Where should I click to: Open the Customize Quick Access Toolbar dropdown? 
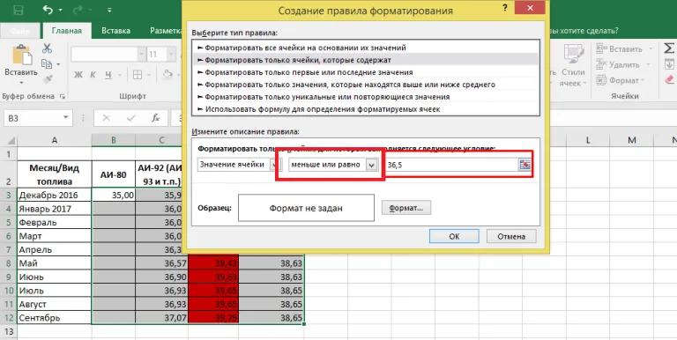coord(109,10)
